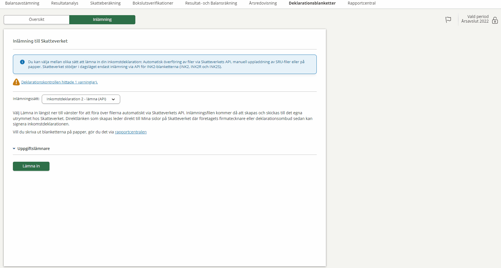
Task: Go to Balansavstämning menu item
Action: tap(22, 3)
